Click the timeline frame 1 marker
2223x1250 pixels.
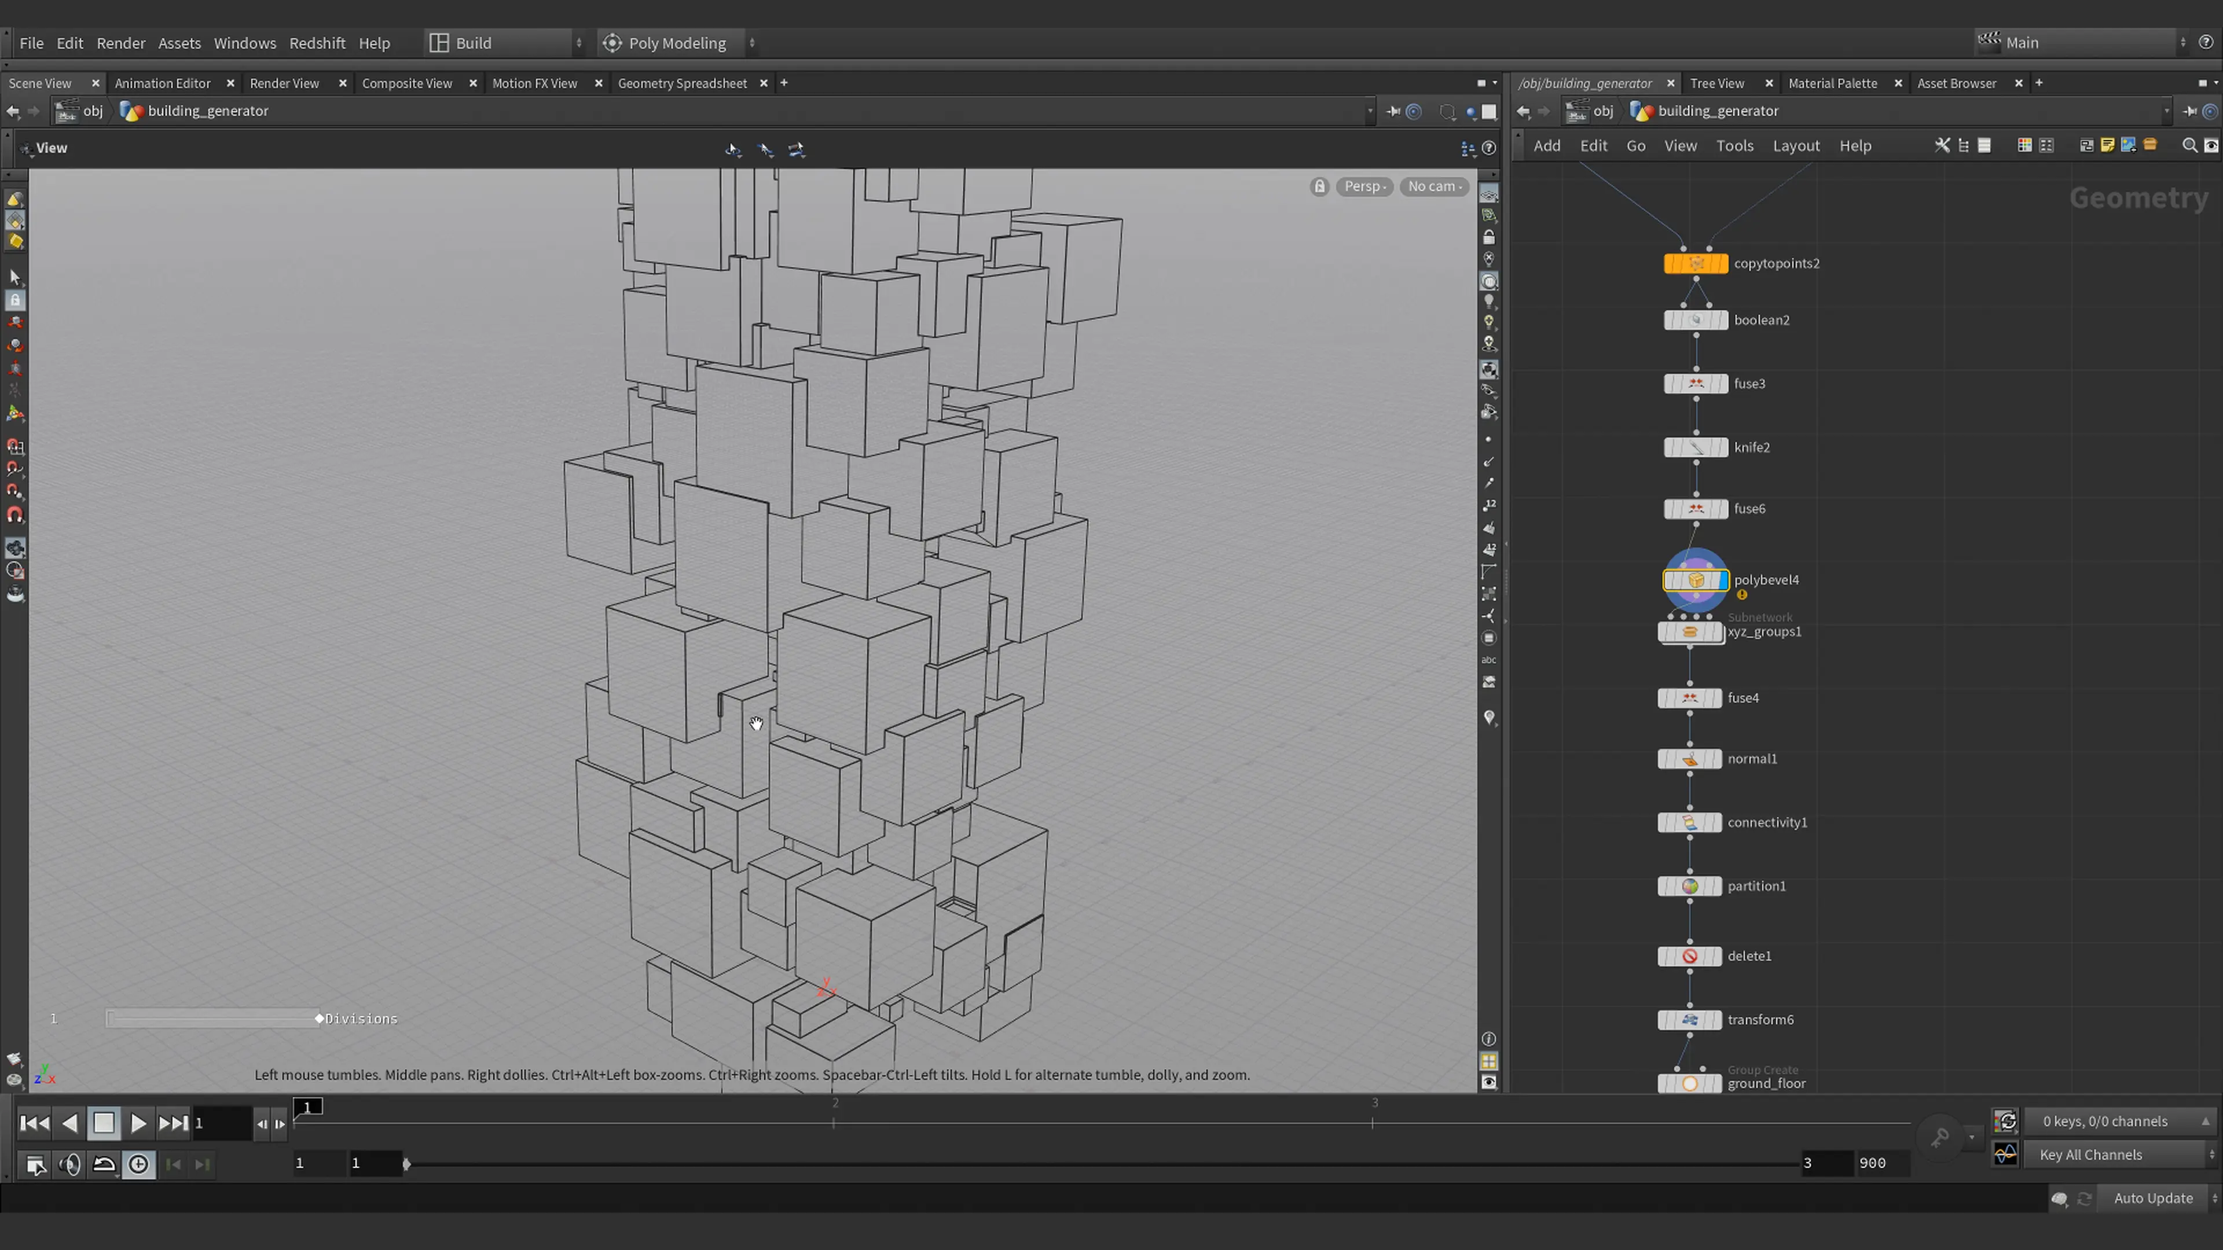click(308, 1107)
